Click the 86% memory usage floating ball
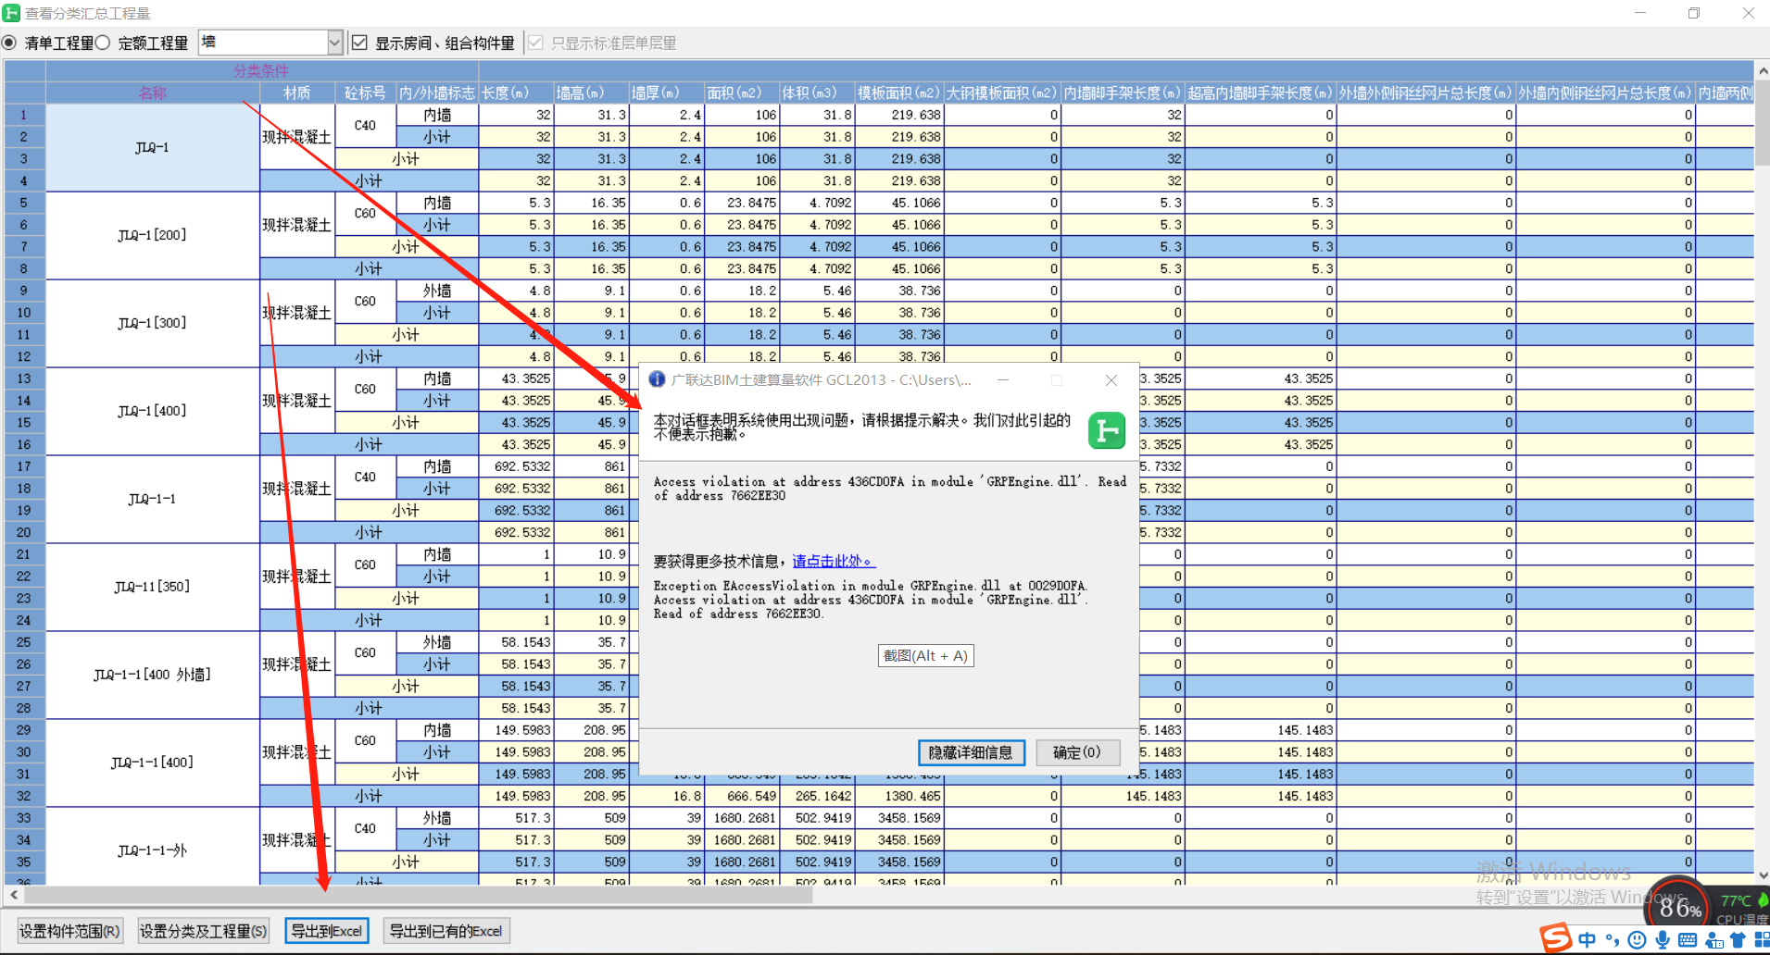The image size is (1770, 955). coord(1679,909)
